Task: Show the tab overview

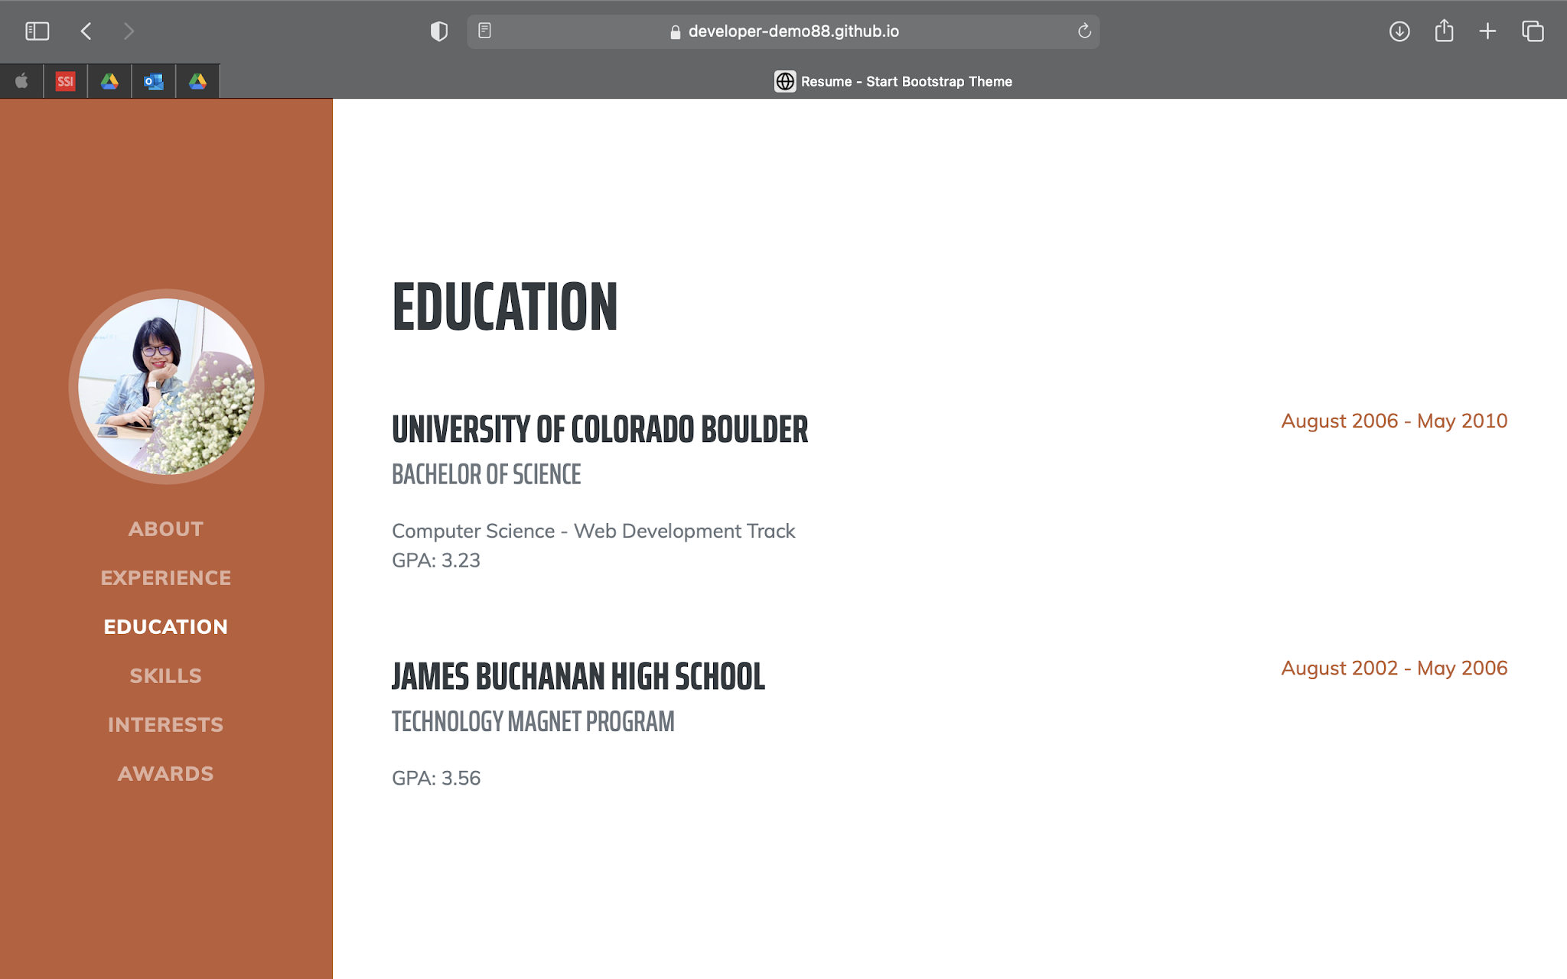Action: tap(1532, 31)
